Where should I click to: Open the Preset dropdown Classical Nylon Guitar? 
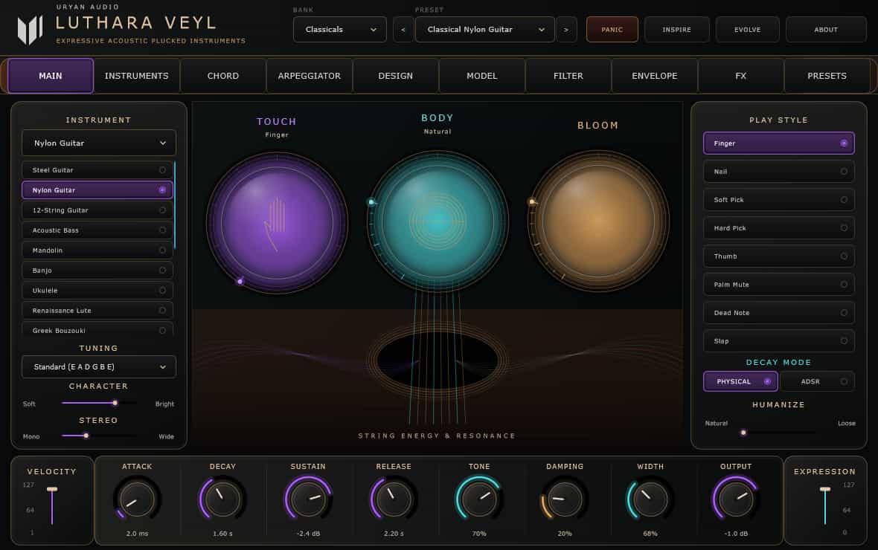(x=485, y=30)
